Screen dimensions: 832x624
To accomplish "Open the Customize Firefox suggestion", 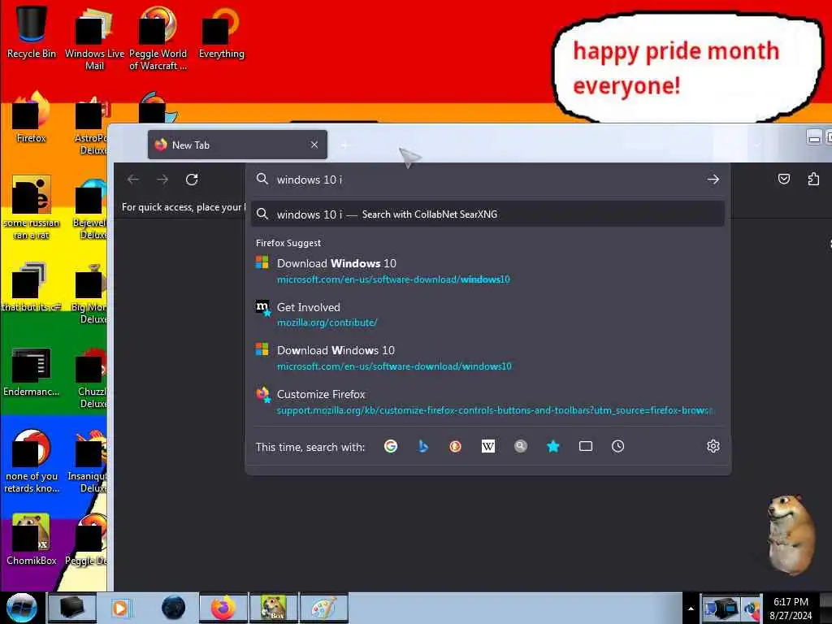I will tap(487, 401).
